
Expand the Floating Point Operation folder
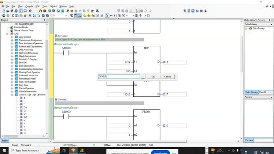(x=12, y=72)
